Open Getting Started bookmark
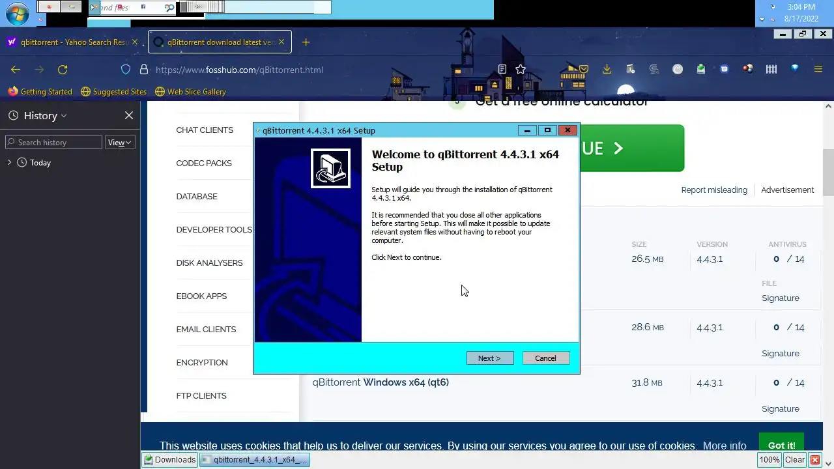Screen dimensions: 834x469 [40, 92]
